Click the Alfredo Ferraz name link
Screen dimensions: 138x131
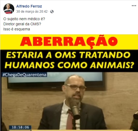tap(29, 6)
